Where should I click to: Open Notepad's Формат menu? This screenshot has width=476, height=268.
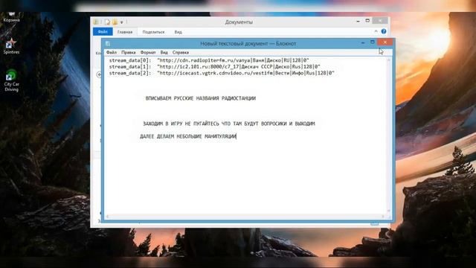[x=148, y=52]
